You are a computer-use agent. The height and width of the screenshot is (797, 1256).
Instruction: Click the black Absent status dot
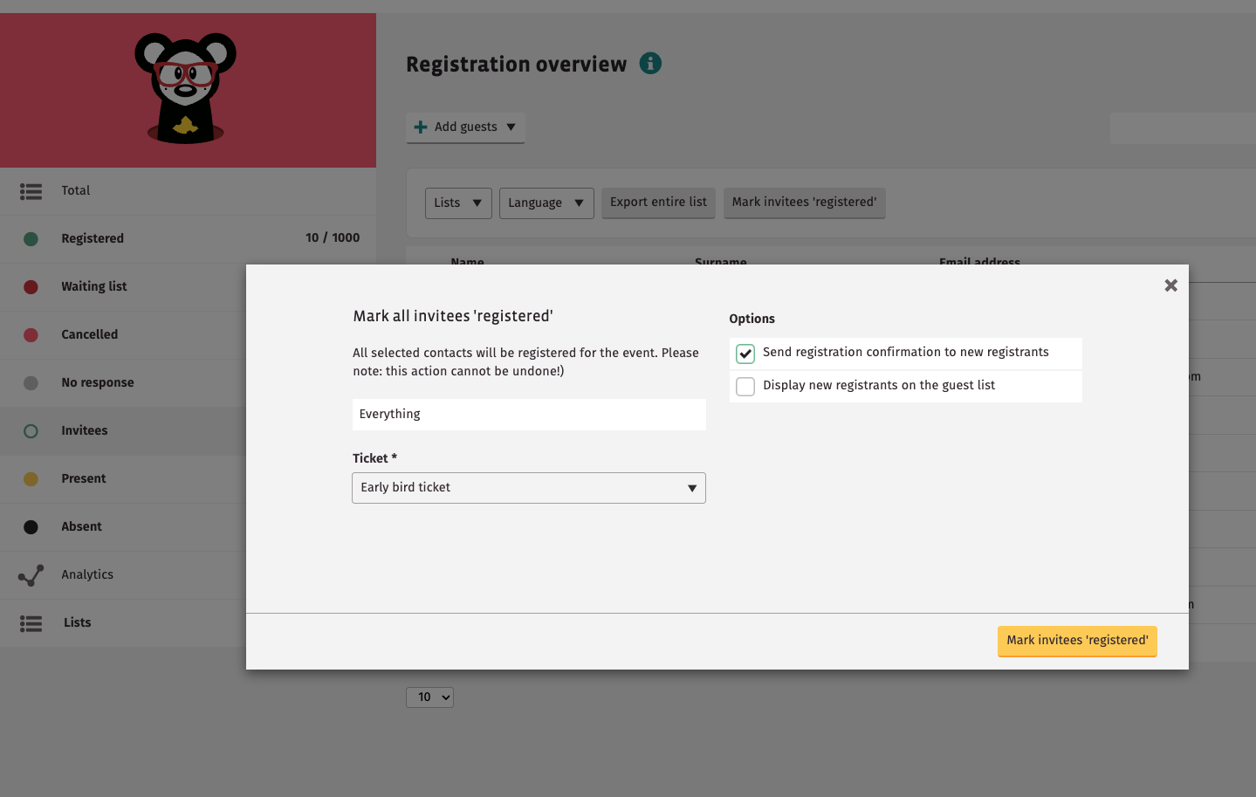pos(31,526)
